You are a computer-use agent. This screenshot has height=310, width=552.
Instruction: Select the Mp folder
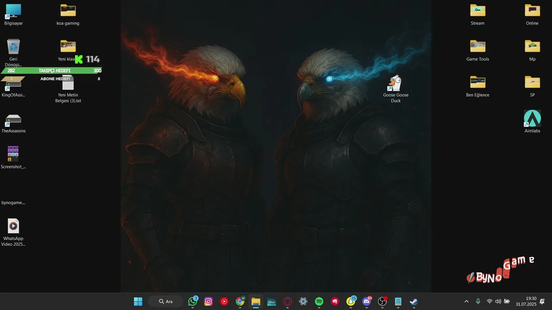532,50
